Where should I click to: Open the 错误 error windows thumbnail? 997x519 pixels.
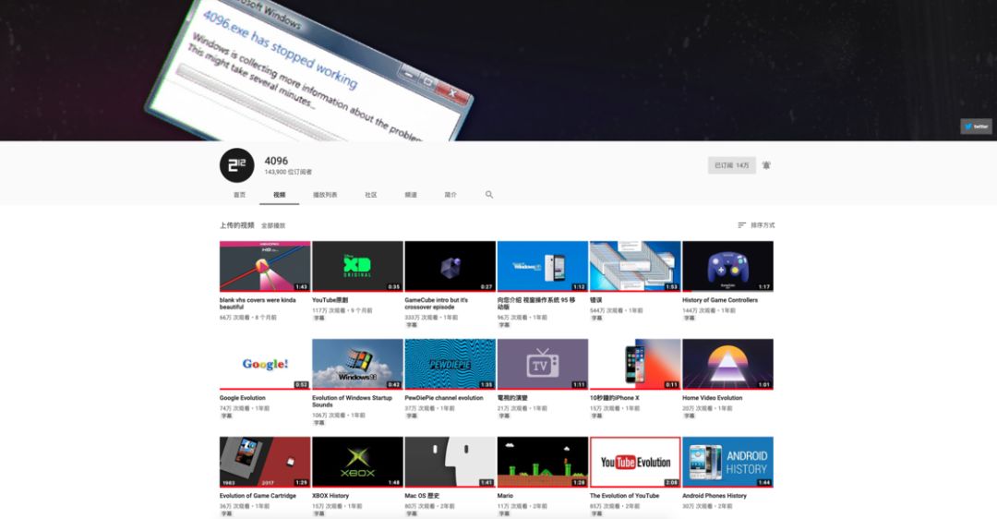pyautogui.click(x=635, y=266)
